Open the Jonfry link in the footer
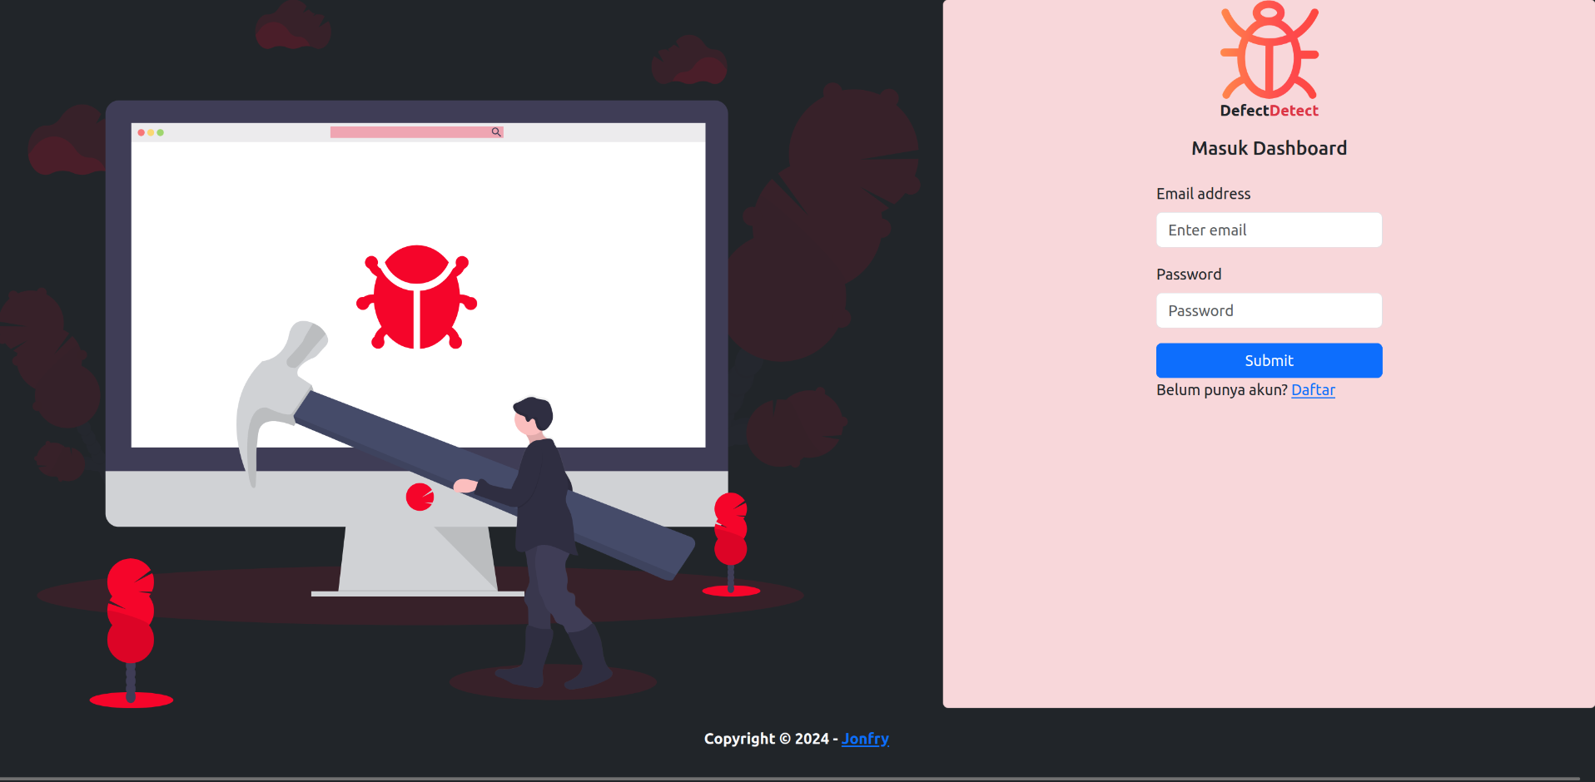Image resolution: width=1595 pixels, height=782 pixels. coord(865,739)
